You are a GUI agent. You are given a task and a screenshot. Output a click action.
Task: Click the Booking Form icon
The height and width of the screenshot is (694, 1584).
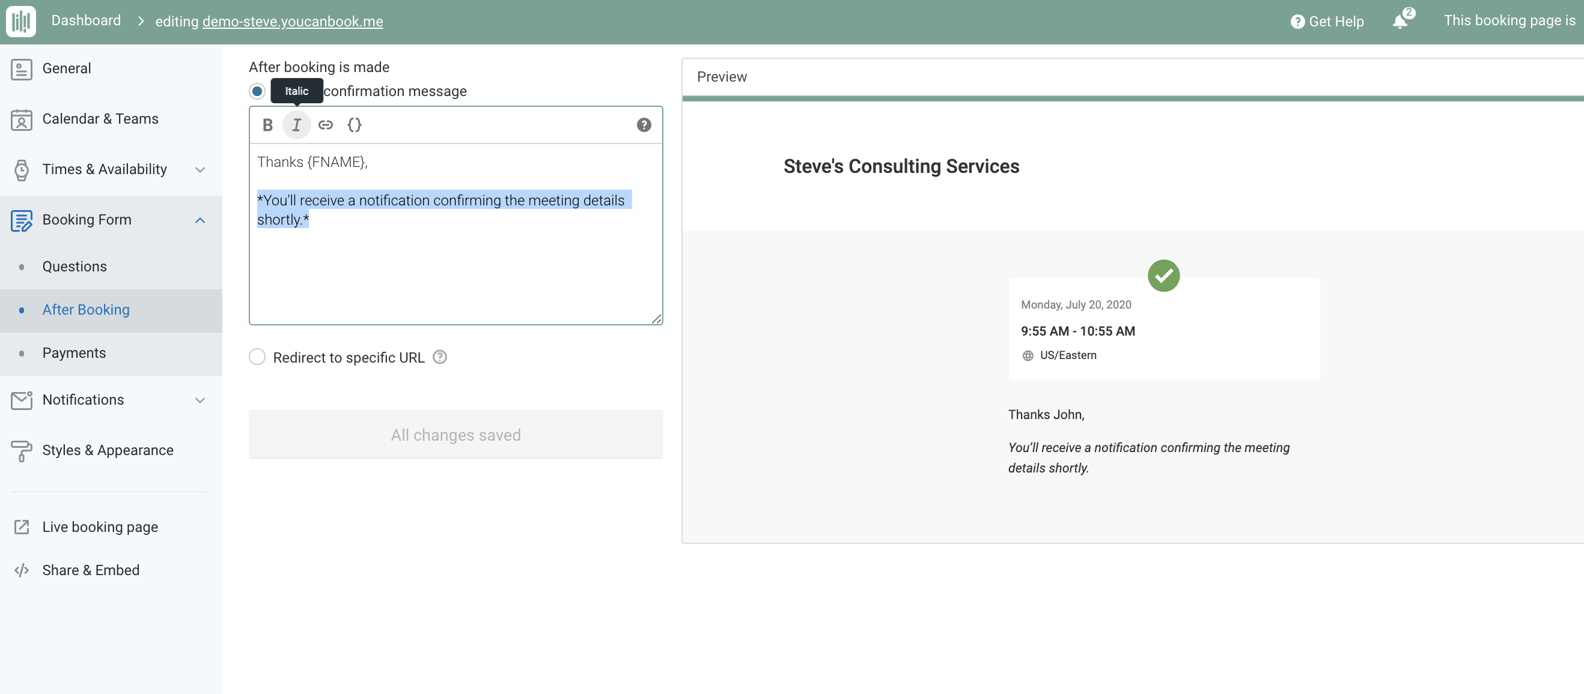[x=22, y=220]
